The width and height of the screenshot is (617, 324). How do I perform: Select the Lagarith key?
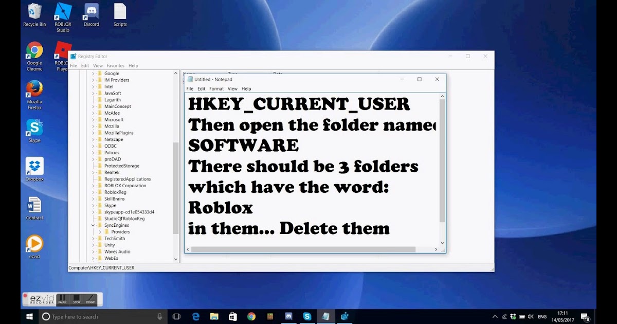click(113, 100)
